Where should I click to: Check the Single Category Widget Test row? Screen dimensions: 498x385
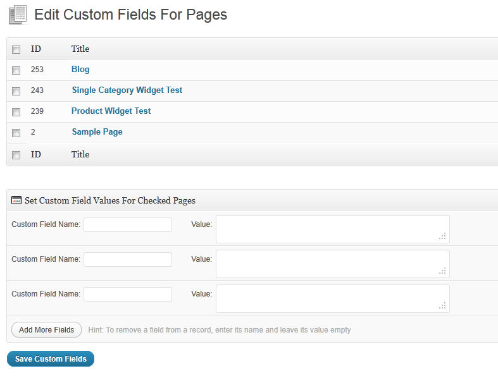[16, 91]
